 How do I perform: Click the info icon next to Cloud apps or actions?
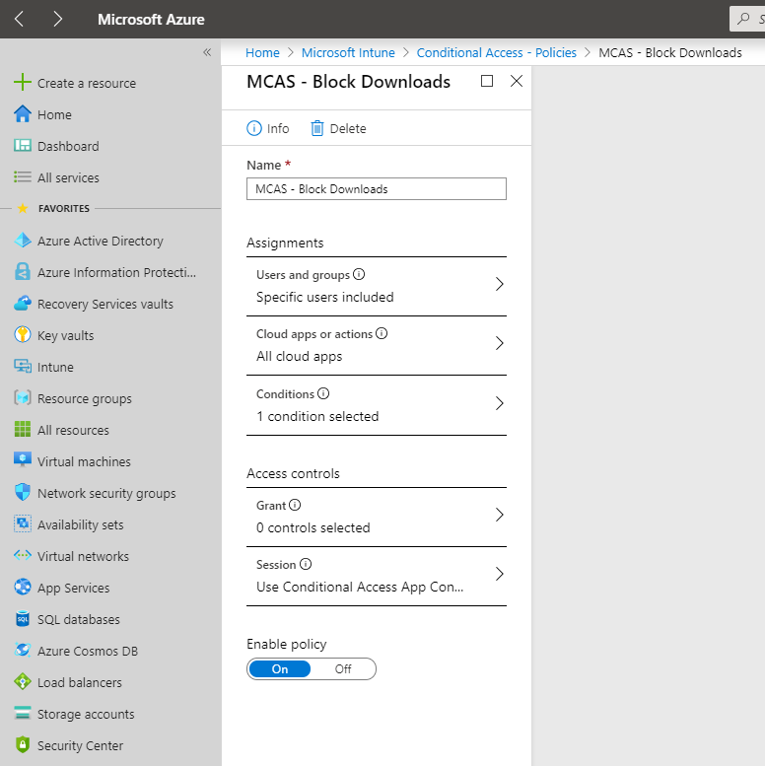[x=382, y=333]
